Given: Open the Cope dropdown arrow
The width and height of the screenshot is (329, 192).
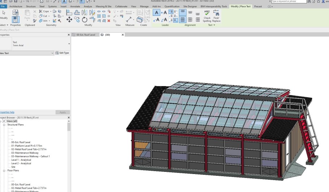Looking at the screenshot, I should tap(51, 12).
